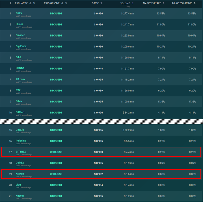Sort by Market Share arrows icon
Image resolution: width=203 pixels, height=202 pixels.
coord(163,3)
